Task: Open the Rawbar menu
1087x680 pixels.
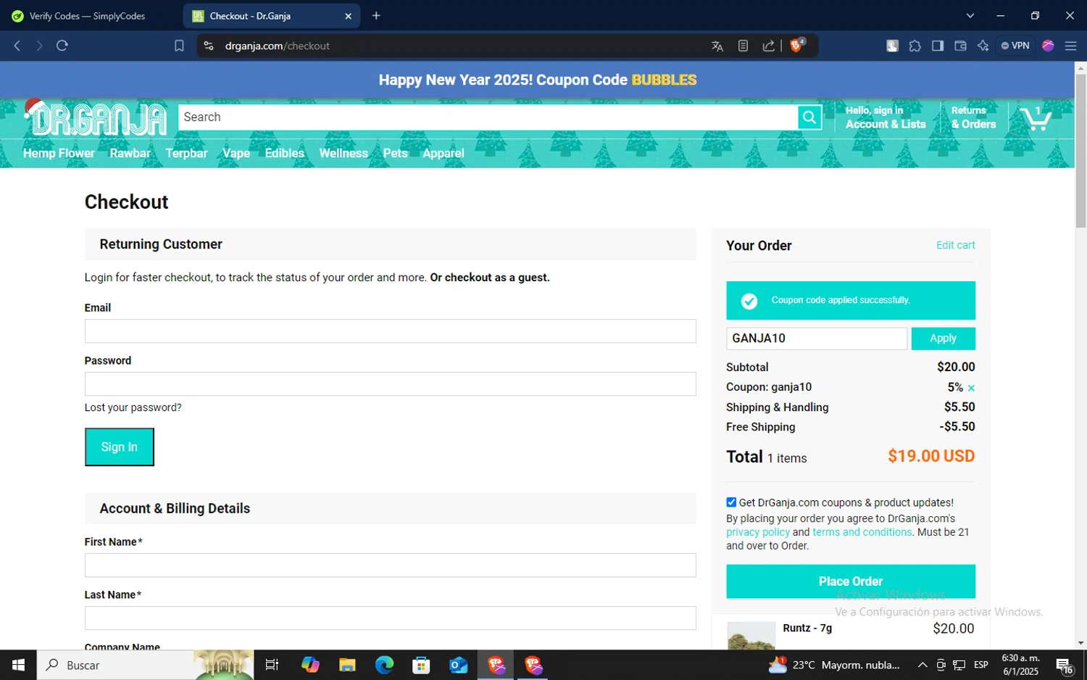Action: point(130,153)
